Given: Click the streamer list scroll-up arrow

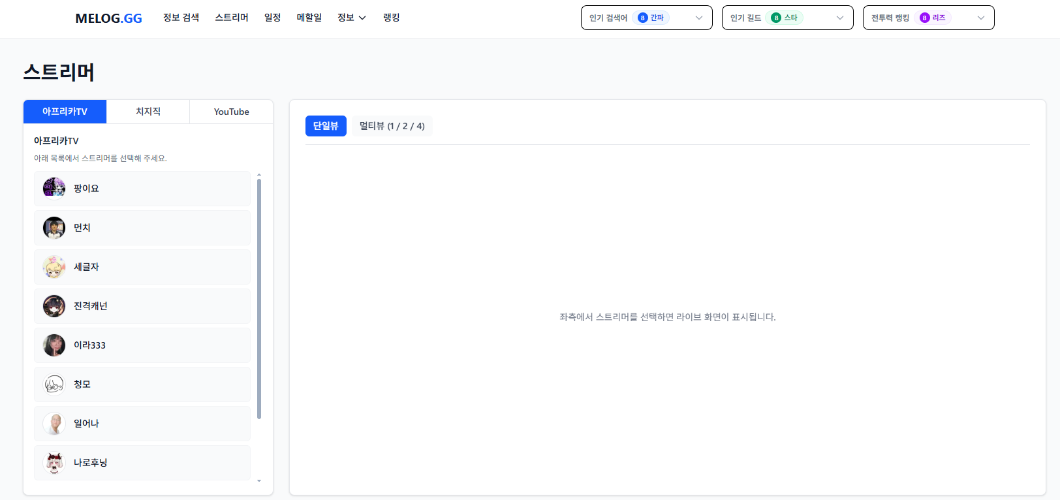Looking at the screenshot, I should (x=259, y=175).
